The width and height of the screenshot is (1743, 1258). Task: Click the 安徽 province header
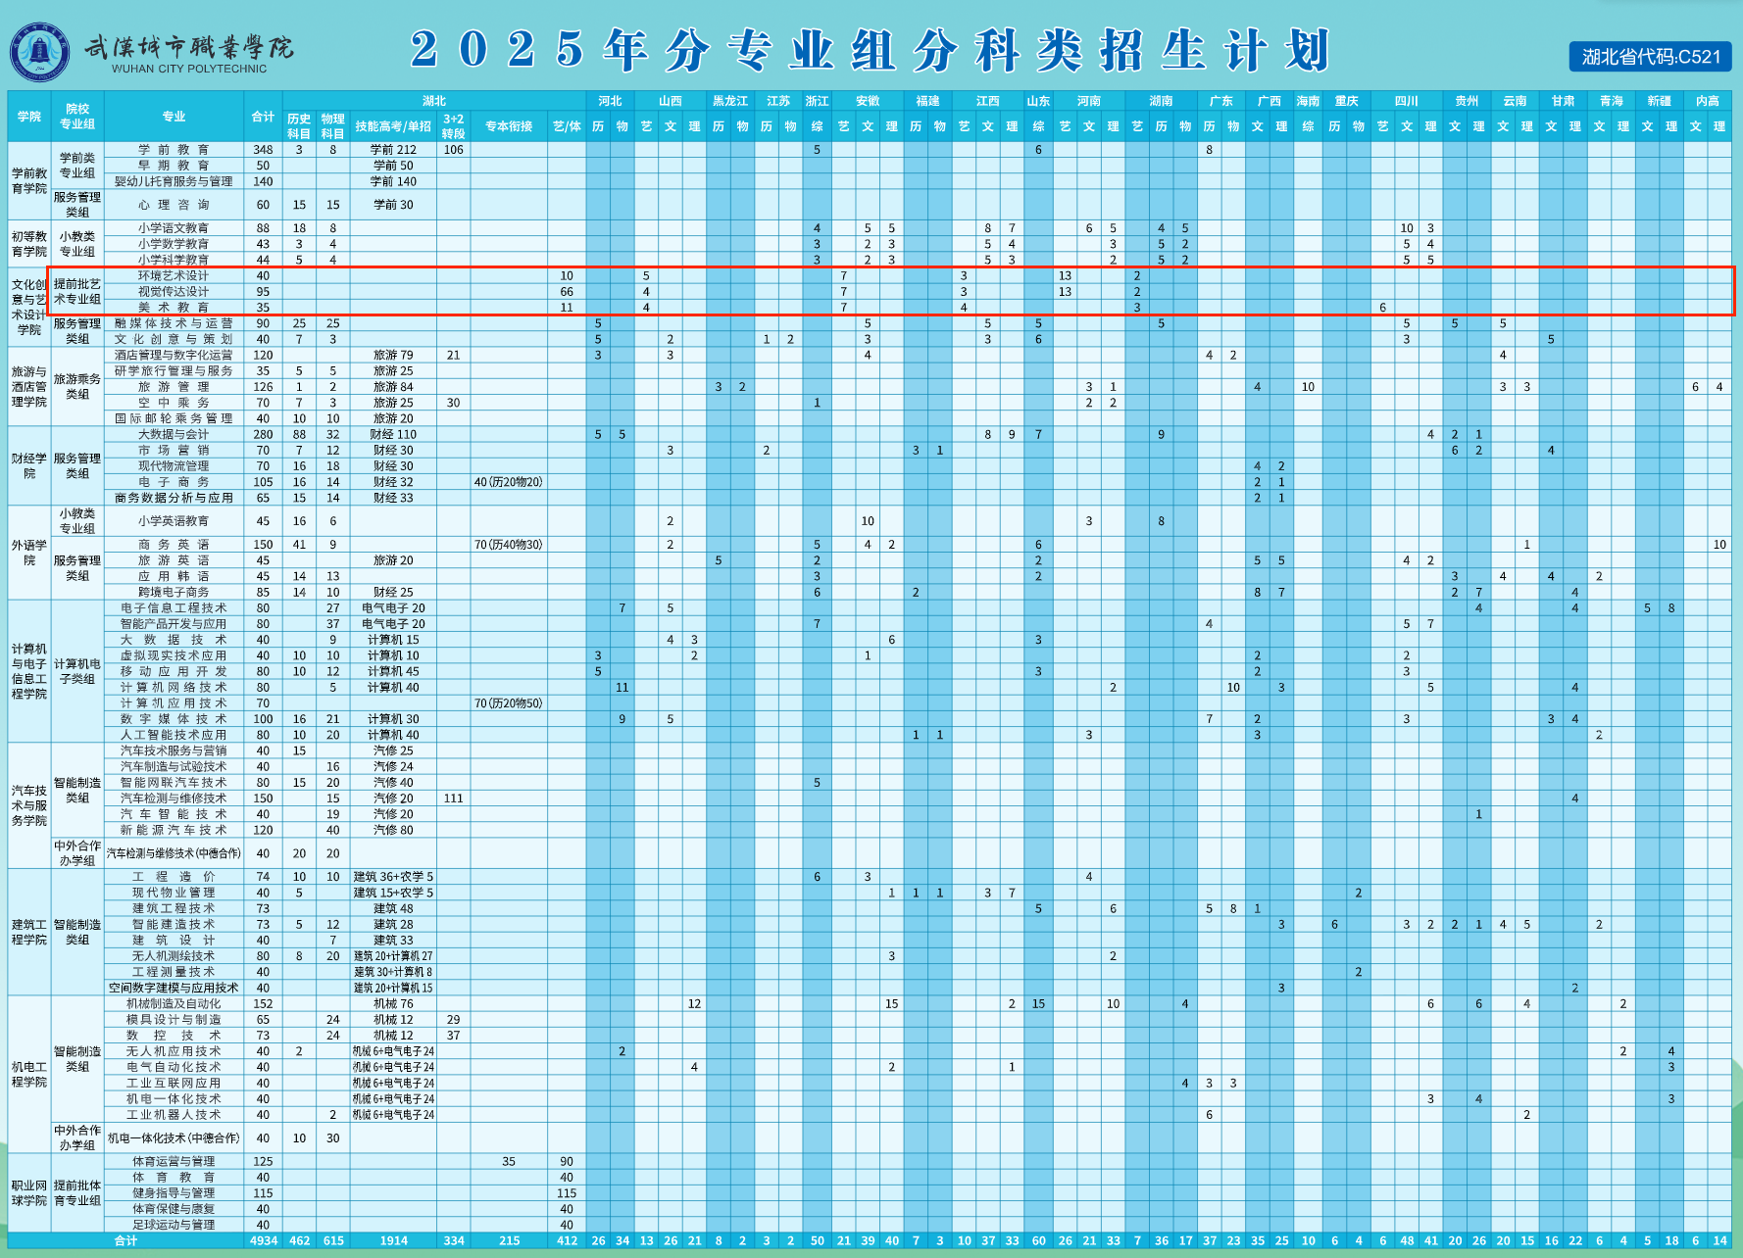(x=868, y=101)
